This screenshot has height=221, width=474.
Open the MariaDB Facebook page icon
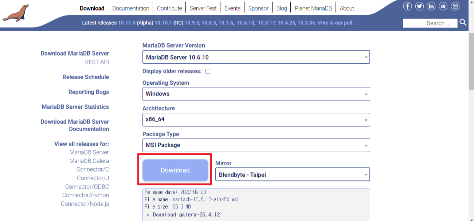pos(407,6)
